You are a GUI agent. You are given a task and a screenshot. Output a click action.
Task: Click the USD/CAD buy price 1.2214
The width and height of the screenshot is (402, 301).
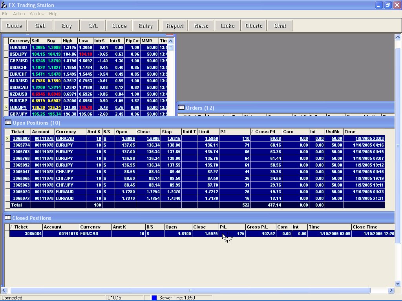[x=54, y=87]
